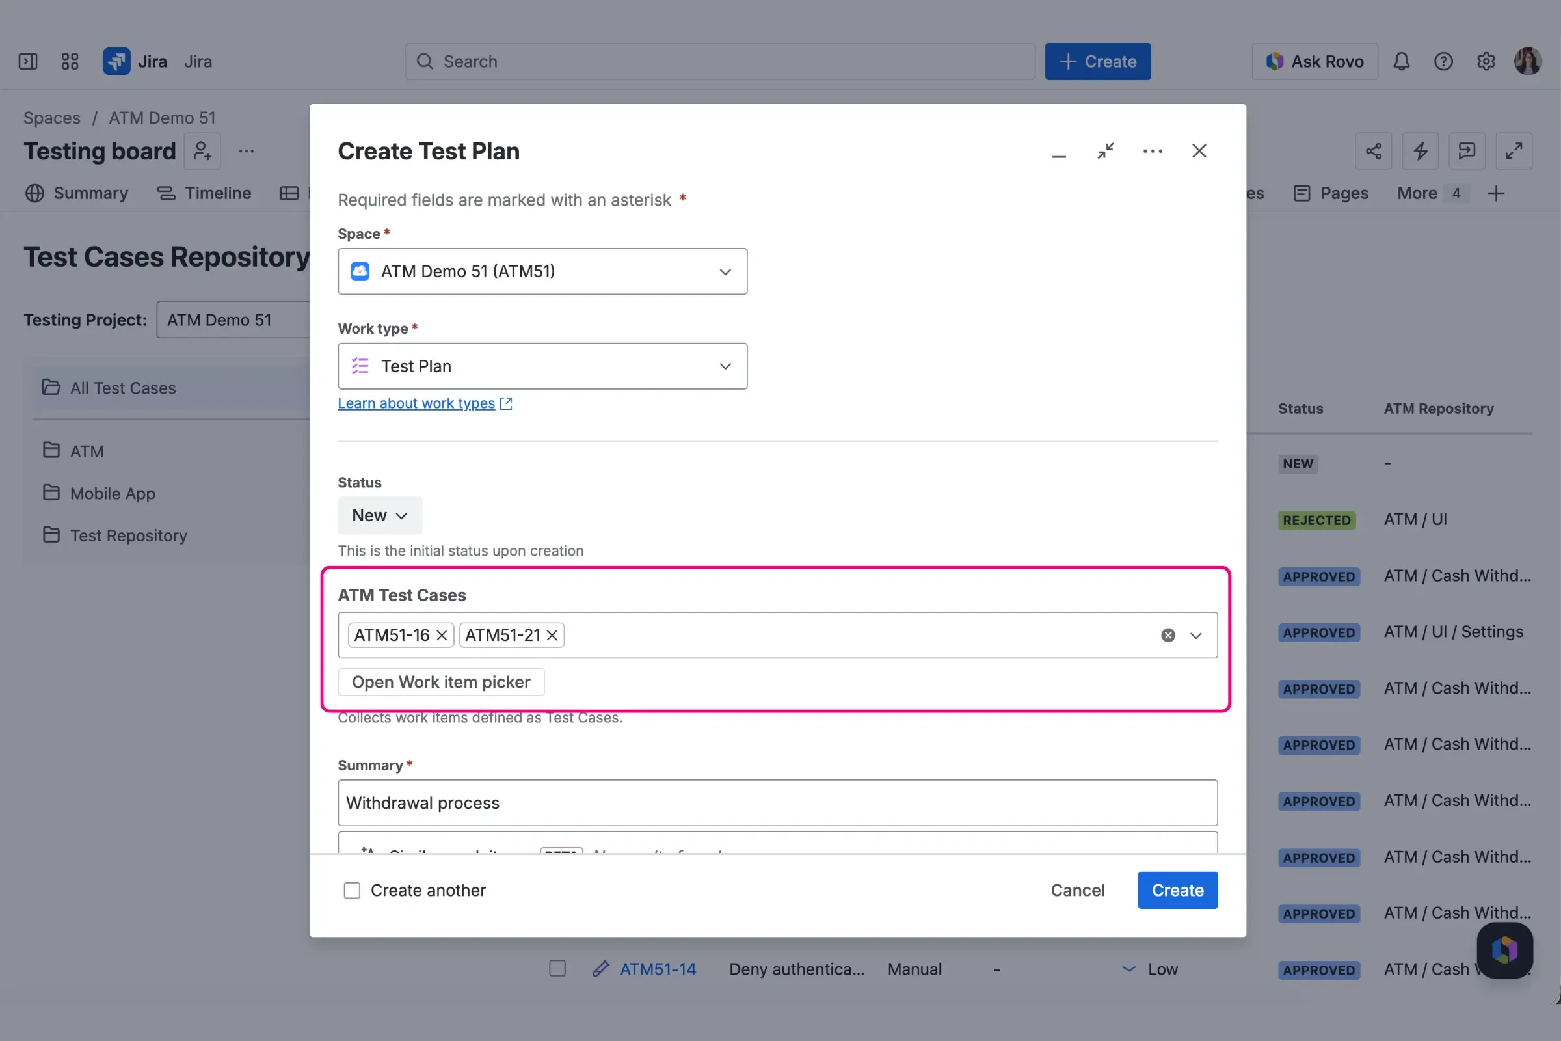Open the Rovo chat bubble

pyautogui.click(x=1504, y=951)
